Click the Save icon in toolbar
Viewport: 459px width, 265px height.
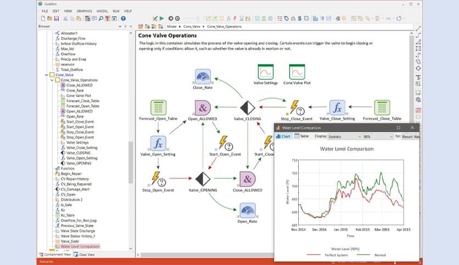tap(56, 19)
